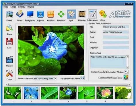Click the Copyright input field
Image resolution: width=136 pixels, height=106 pixels.
coord(116,48)
